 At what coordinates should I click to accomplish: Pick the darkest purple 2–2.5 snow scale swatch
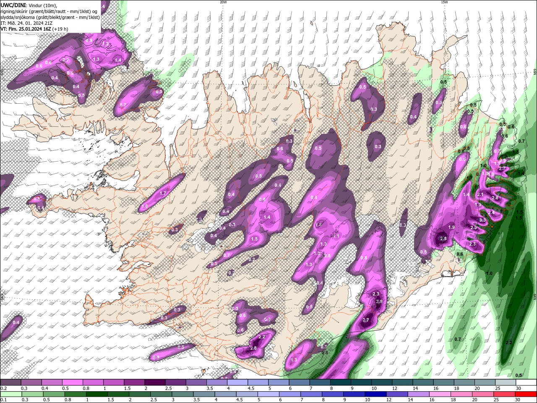[155, 382]
